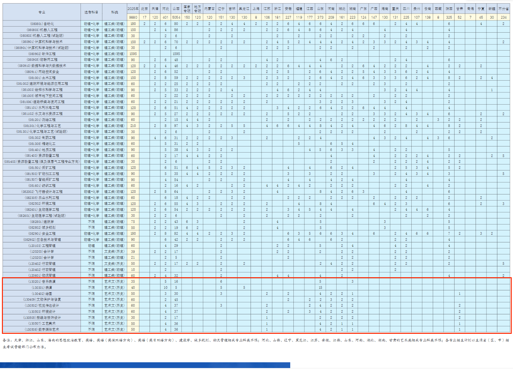The height and width of the screenshot is (369, 513).
Task: Click the 科类 column header
Action: pyautogui.click(x=114, y=12)
